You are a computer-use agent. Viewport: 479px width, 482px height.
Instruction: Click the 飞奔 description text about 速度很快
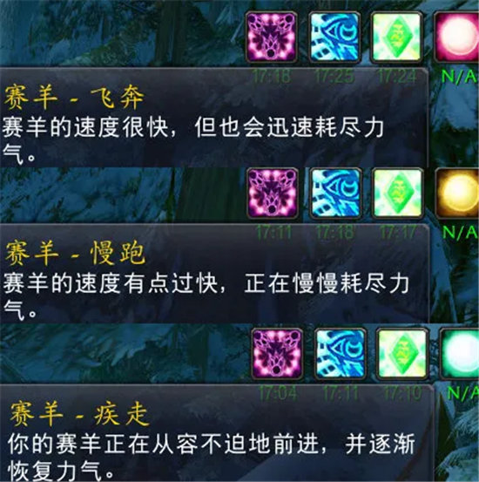(193, 140)
